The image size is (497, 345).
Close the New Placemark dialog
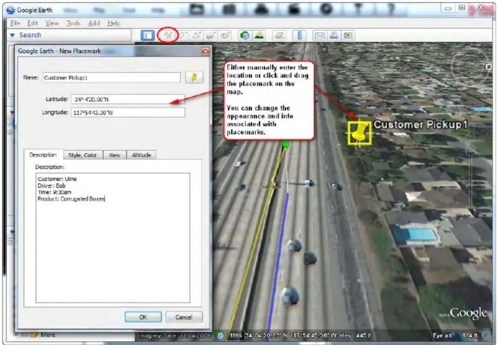pyautogui.click(x=205, y=51)
